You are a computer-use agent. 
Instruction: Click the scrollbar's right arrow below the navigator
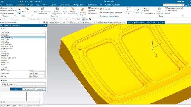click(40, 102)
